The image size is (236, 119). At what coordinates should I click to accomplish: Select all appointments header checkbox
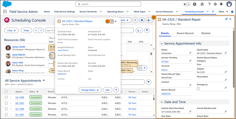click(6, 92)
